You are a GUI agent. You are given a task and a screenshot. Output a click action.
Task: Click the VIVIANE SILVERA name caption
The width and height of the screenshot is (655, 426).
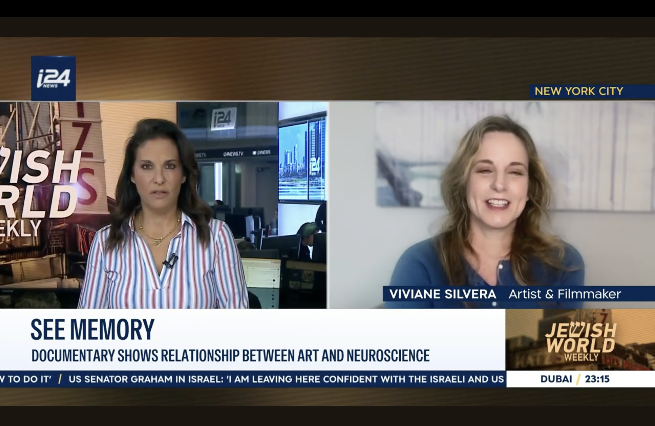(443, 294)
